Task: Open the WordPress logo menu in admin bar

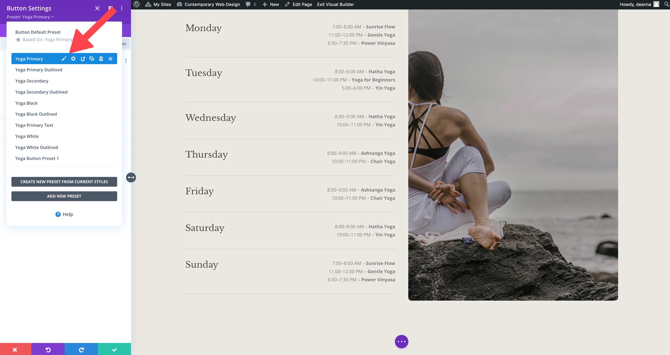Action: (137, 4)
